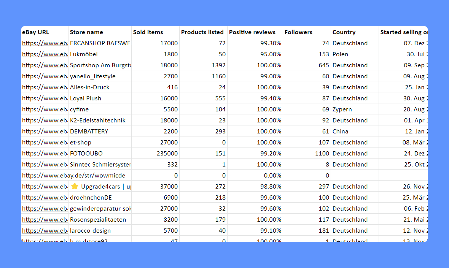The height and width of the screenshot is (268, 449).
Task: Click the 1392 products listed cell
Action: [x=218, y=65]
